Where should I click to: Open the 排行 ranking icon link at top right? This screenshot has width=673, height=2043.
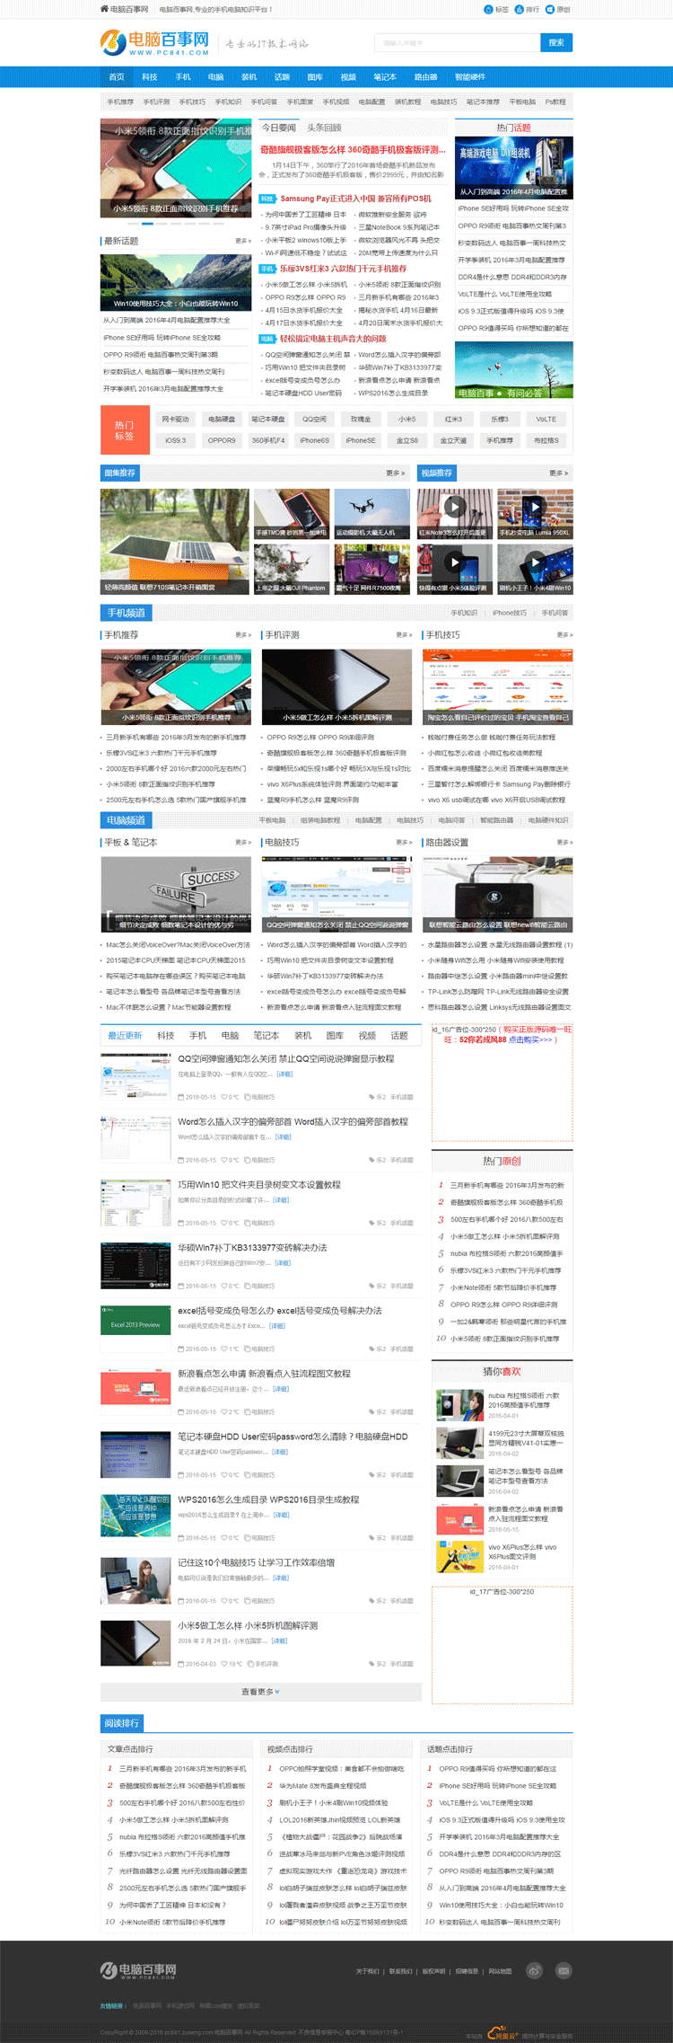tap(527, 9)
